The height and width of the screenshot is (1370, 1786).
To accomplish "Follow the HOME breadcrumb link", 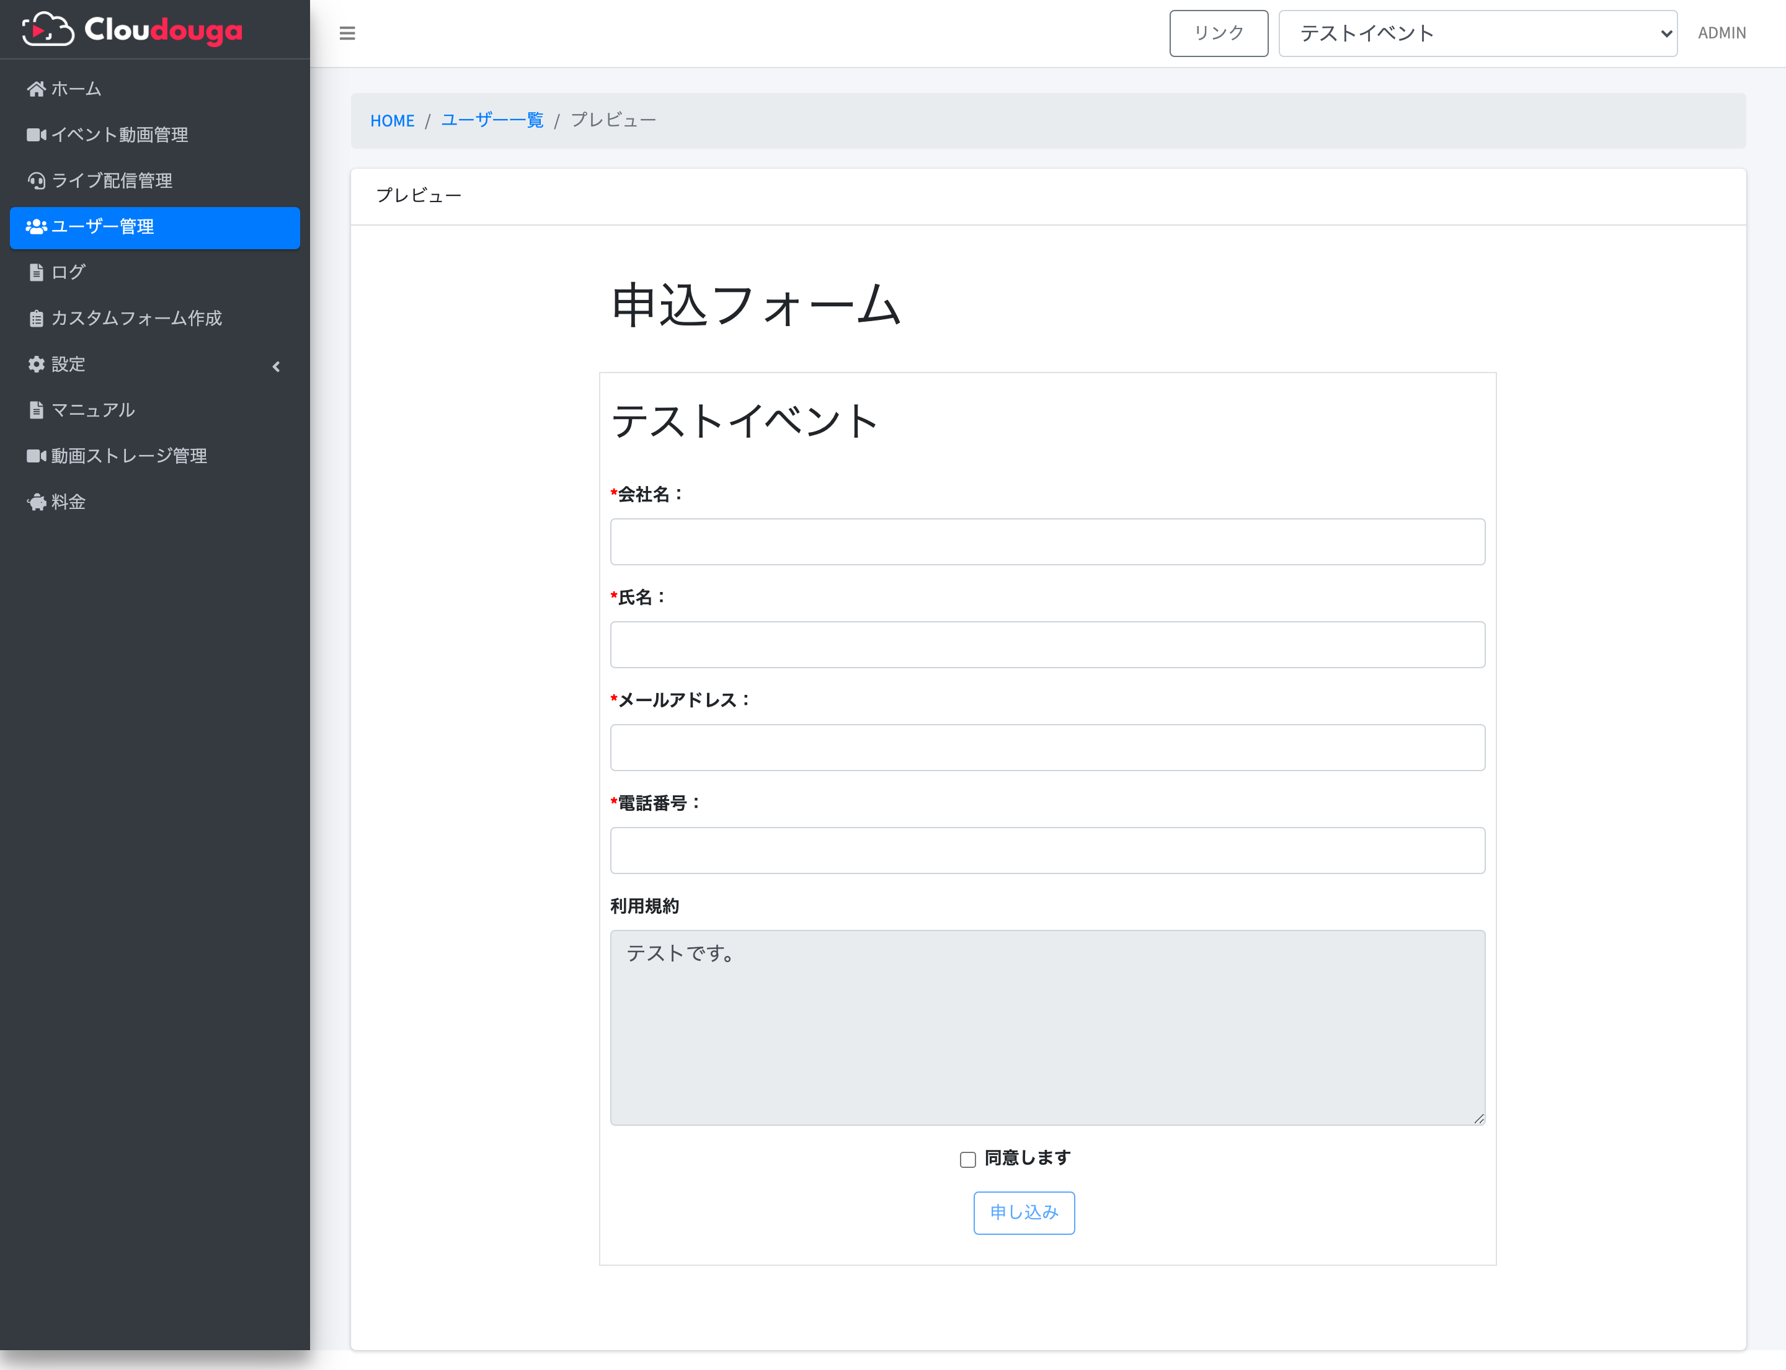I will (x=393, y=121).
